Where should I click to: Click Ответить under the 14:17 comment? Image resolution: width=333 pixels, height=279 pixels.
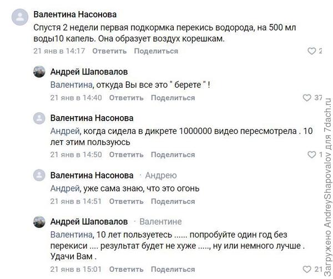pyautogui.click(x=109, y=51)
